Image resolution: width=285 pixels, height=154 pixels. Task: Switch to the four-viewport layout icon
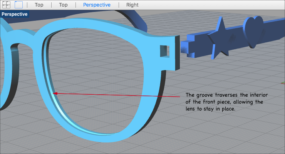click(x=6, y=5)
